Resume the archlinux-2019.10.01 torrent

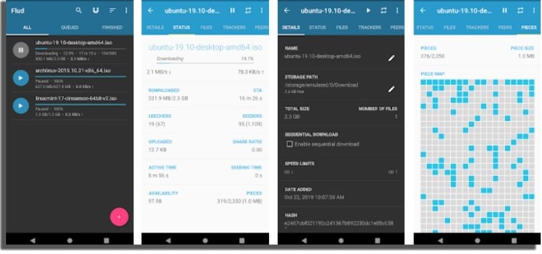point(21,78)
